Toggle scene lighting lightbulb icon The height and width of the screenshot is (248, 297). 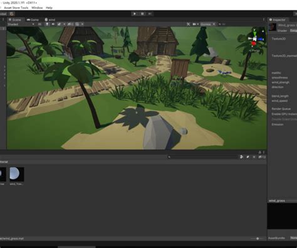[x=47, y=24]
